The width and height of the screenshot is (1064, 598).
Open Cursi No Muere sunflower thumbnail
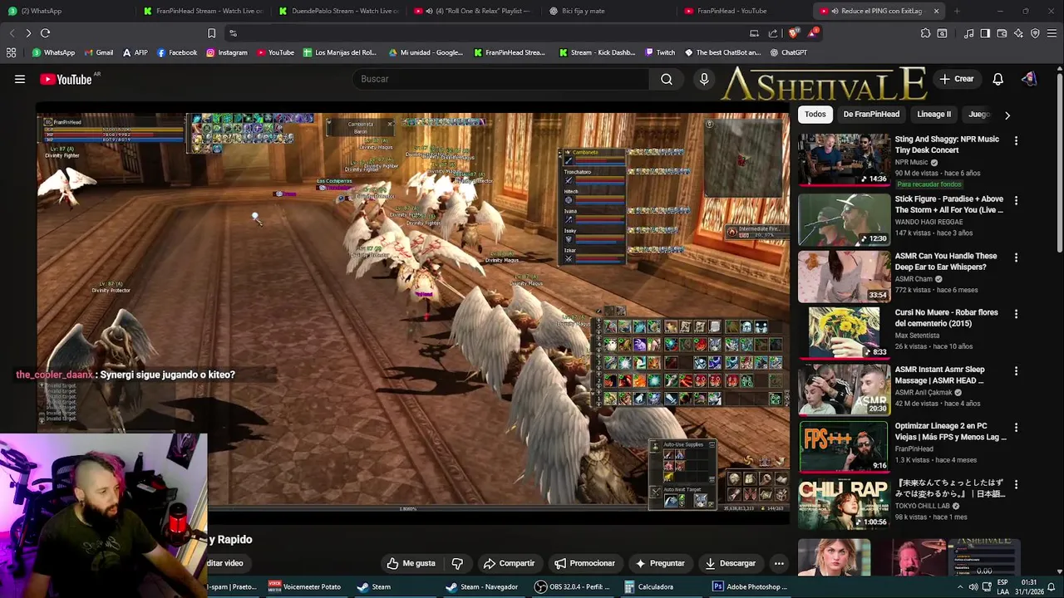click(844, 332)
